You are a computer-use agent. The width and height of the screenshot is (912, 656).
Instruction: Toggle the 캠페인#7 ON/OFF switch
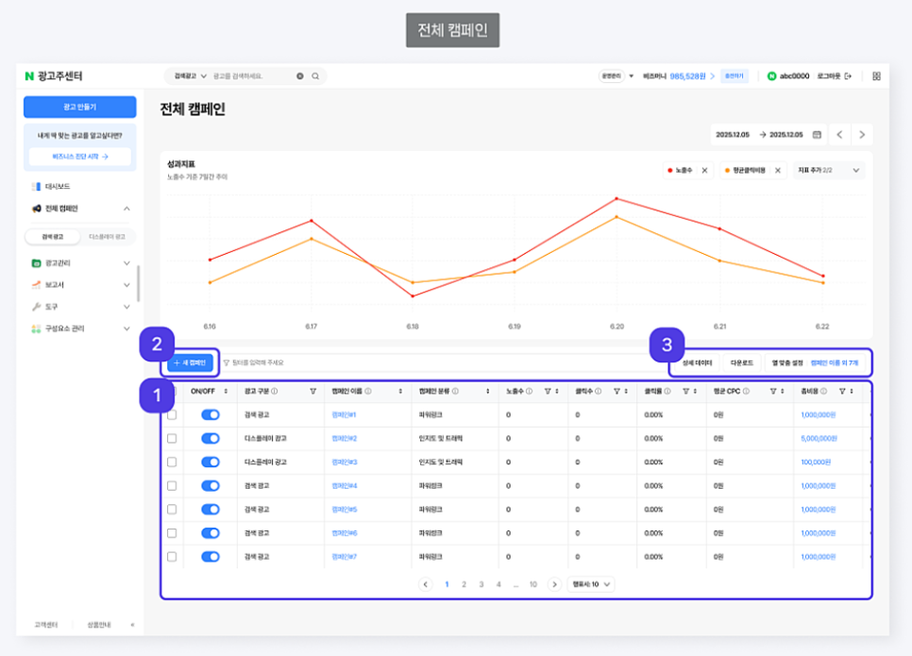coord(211,557)
